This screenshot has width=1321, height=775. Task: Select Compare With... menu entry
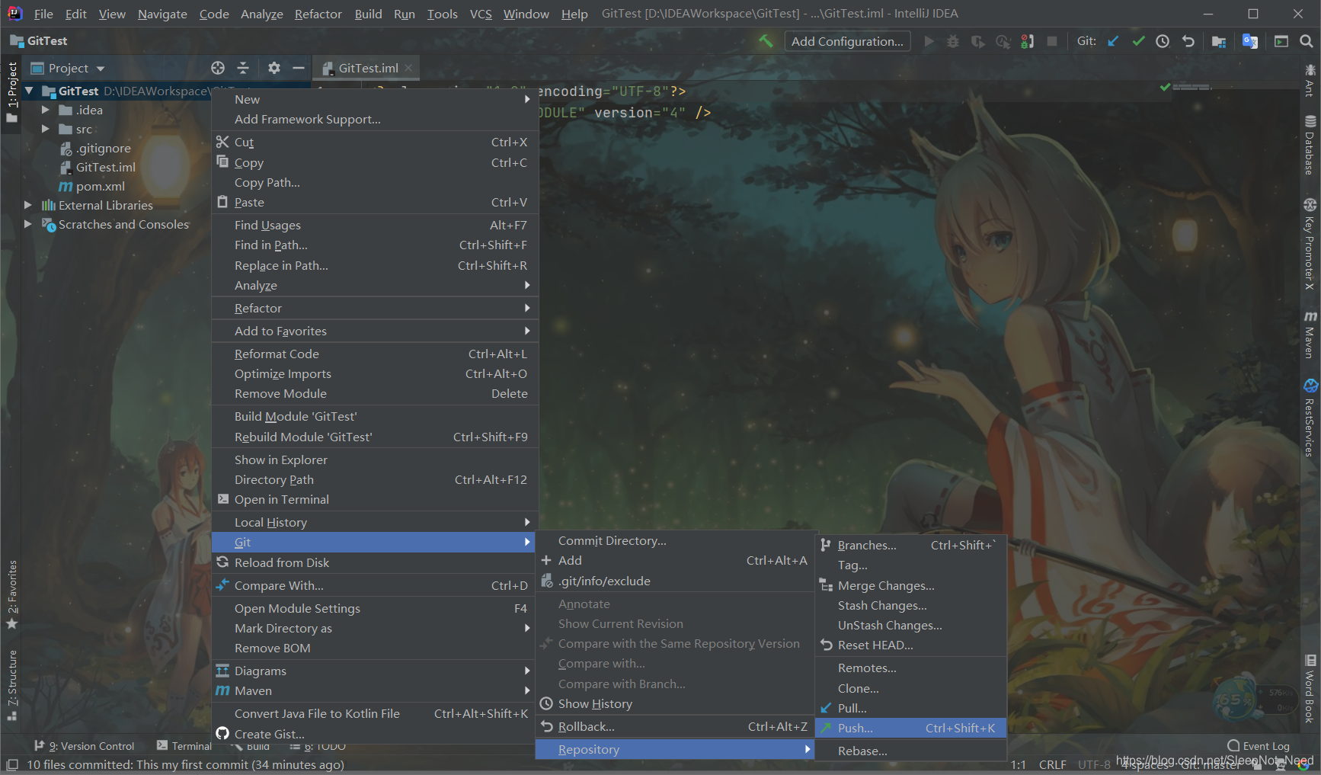pyautogui.click(x=375, y=585)
